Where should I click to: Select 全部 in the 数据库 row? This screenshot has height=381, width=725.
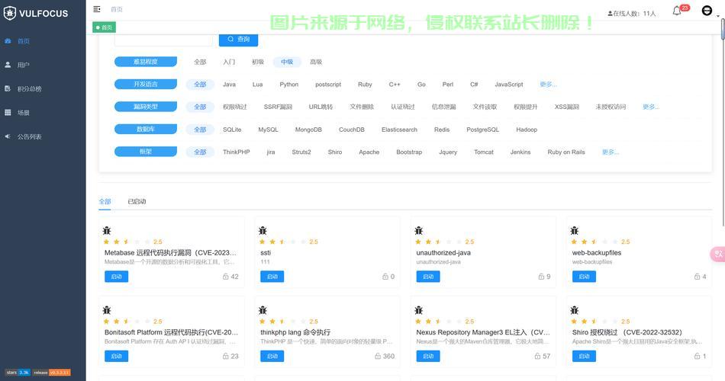[200, 130]
